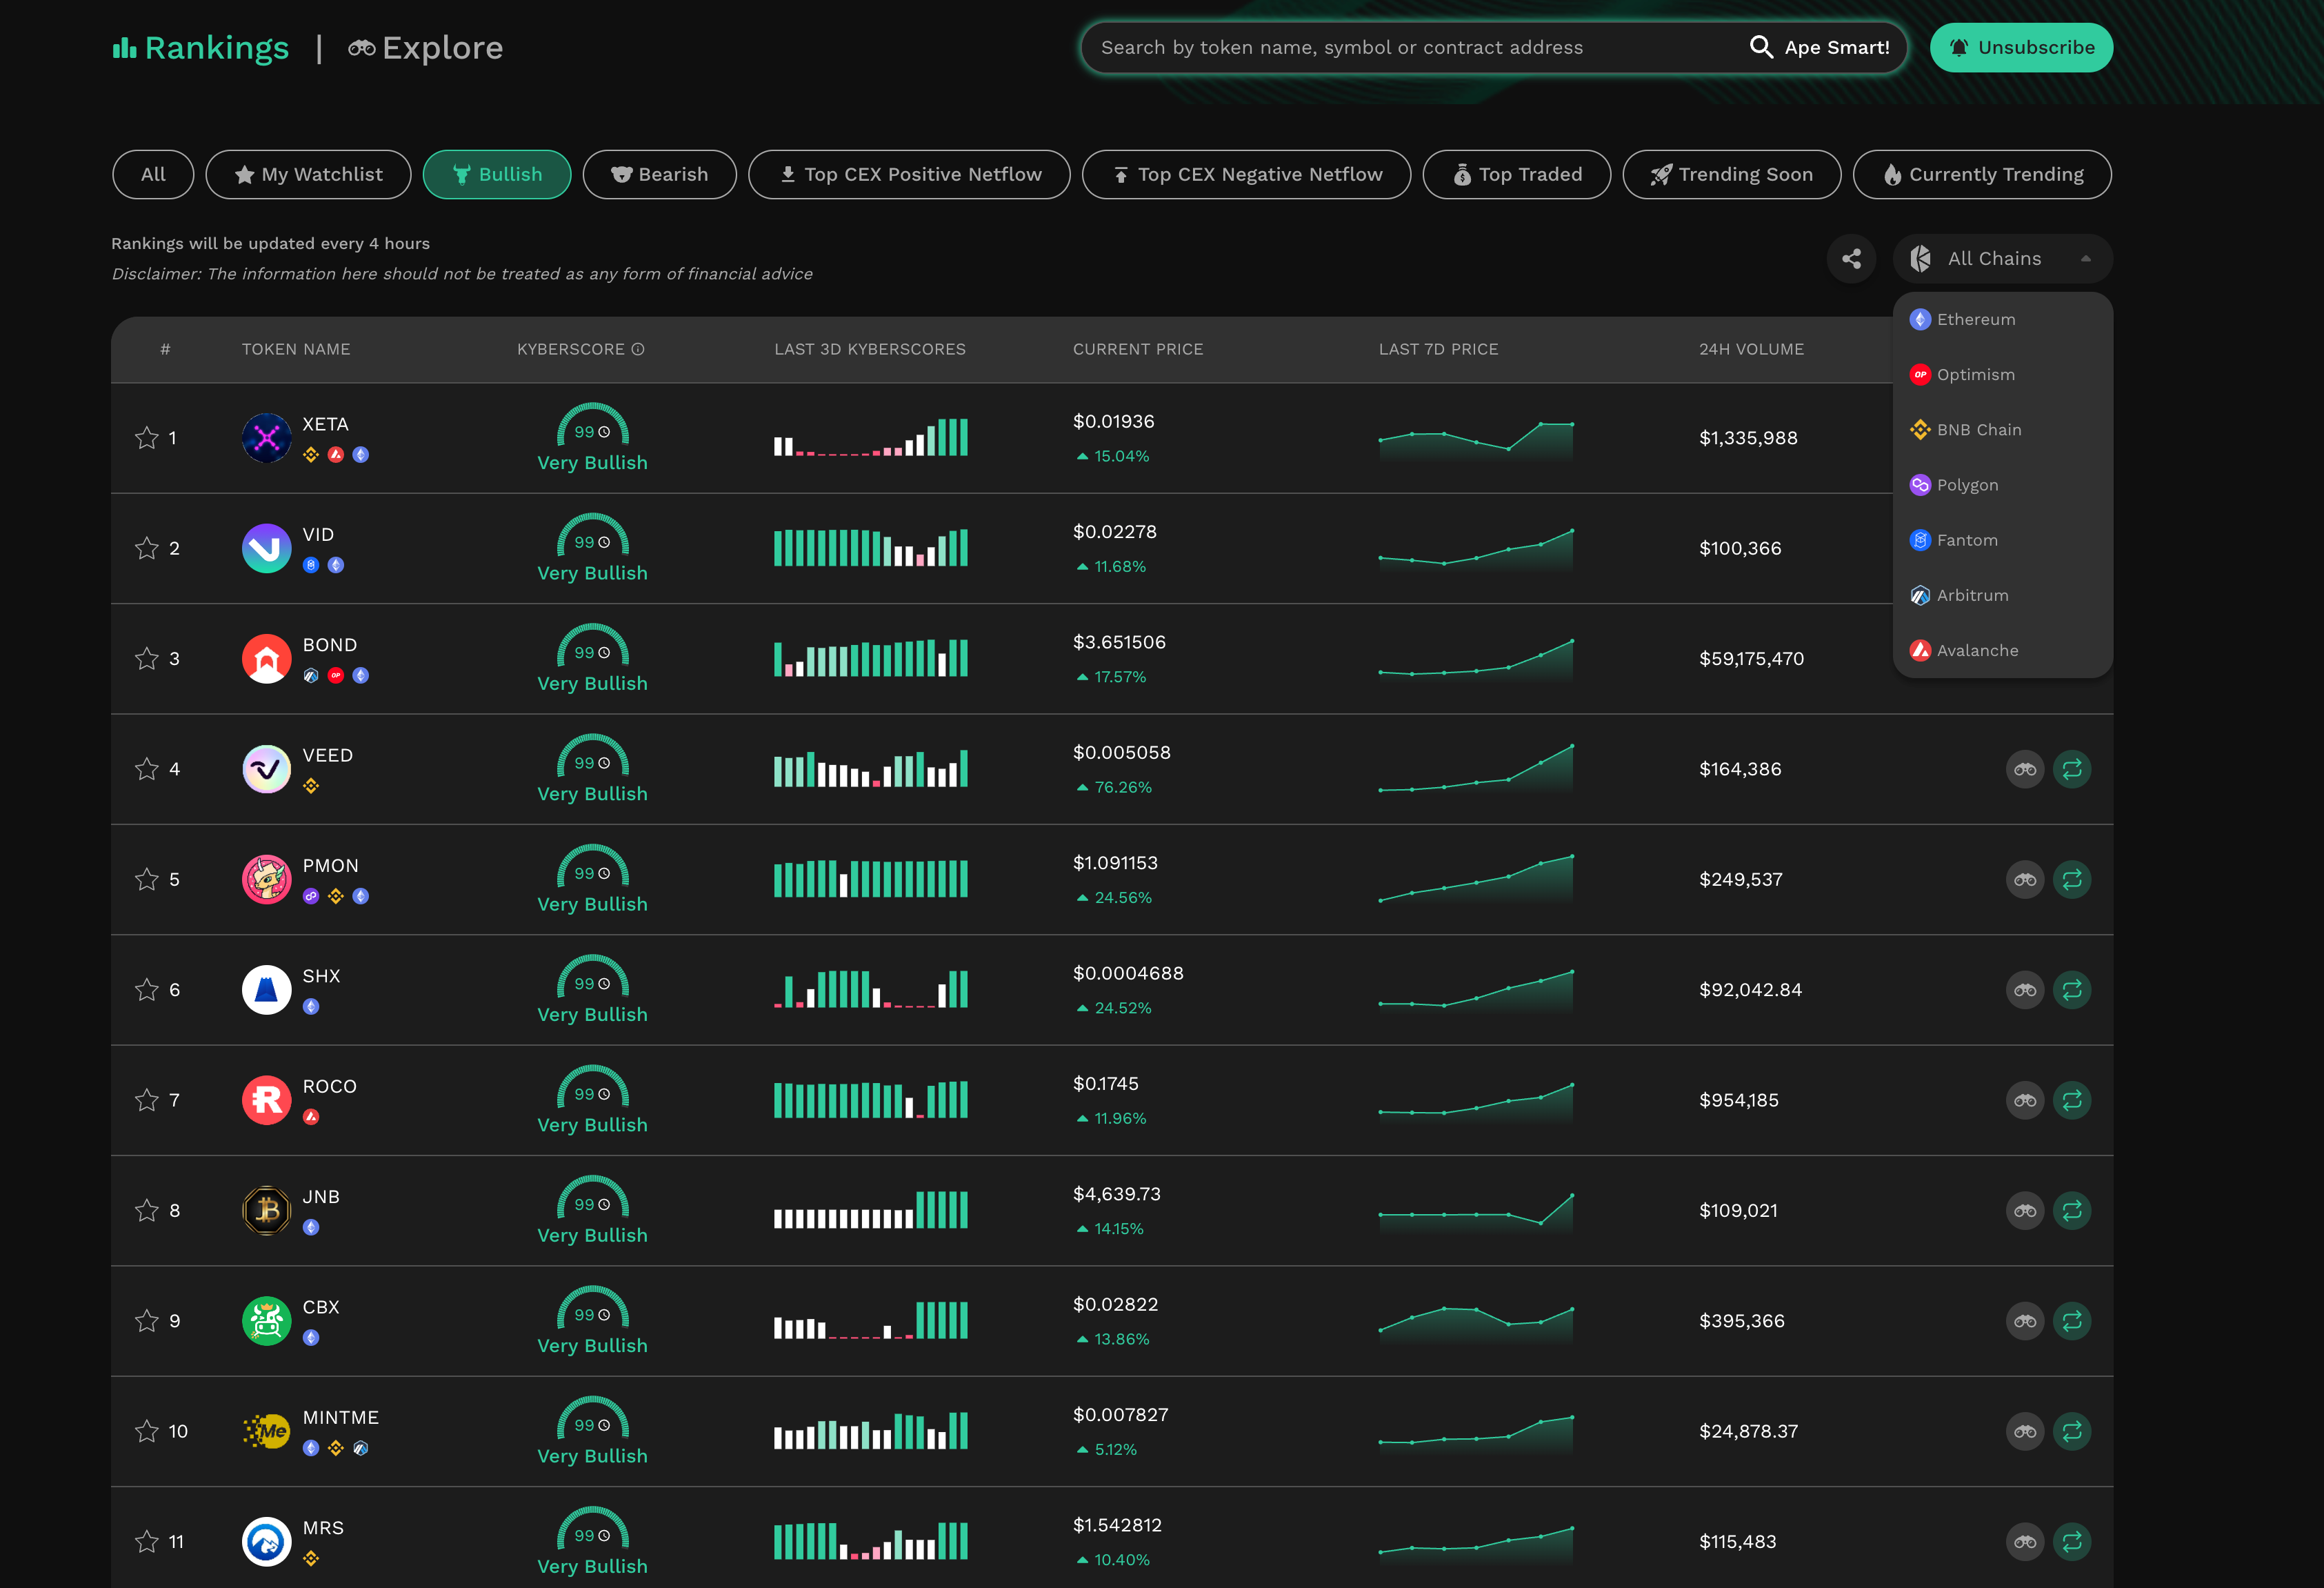Add ROCO to watchlist
Viewport: 2324px width, 1588px height.
(x=147, y=1101)
